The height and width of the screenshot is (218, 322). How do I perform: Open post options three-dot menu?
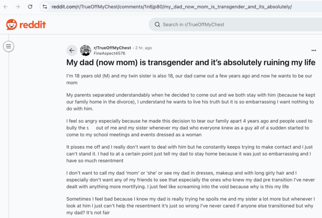coord(313,51)
